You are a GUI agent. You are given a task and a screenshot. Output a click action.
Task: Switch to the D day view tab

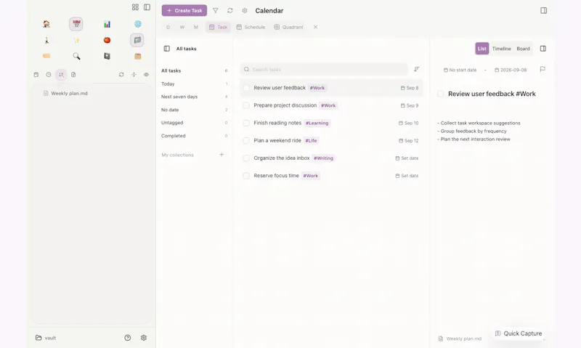pos(168,27)
